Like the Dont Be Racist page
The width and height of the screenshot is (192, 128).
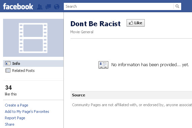136,23
